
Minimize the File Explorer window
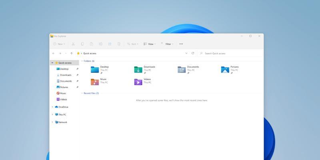click(242, 36)
